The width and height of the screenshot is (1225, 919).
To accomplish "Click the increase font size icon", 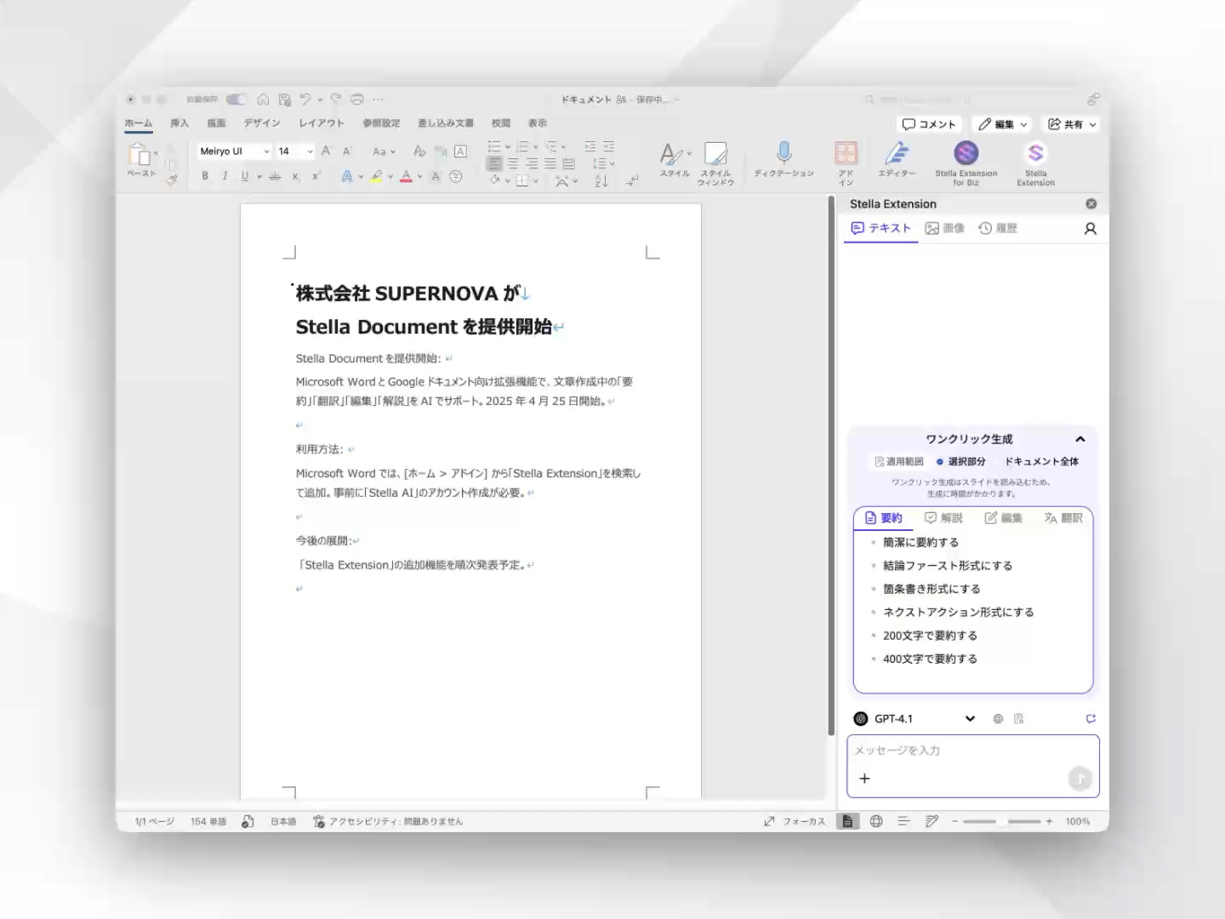I will click(326, 151).
